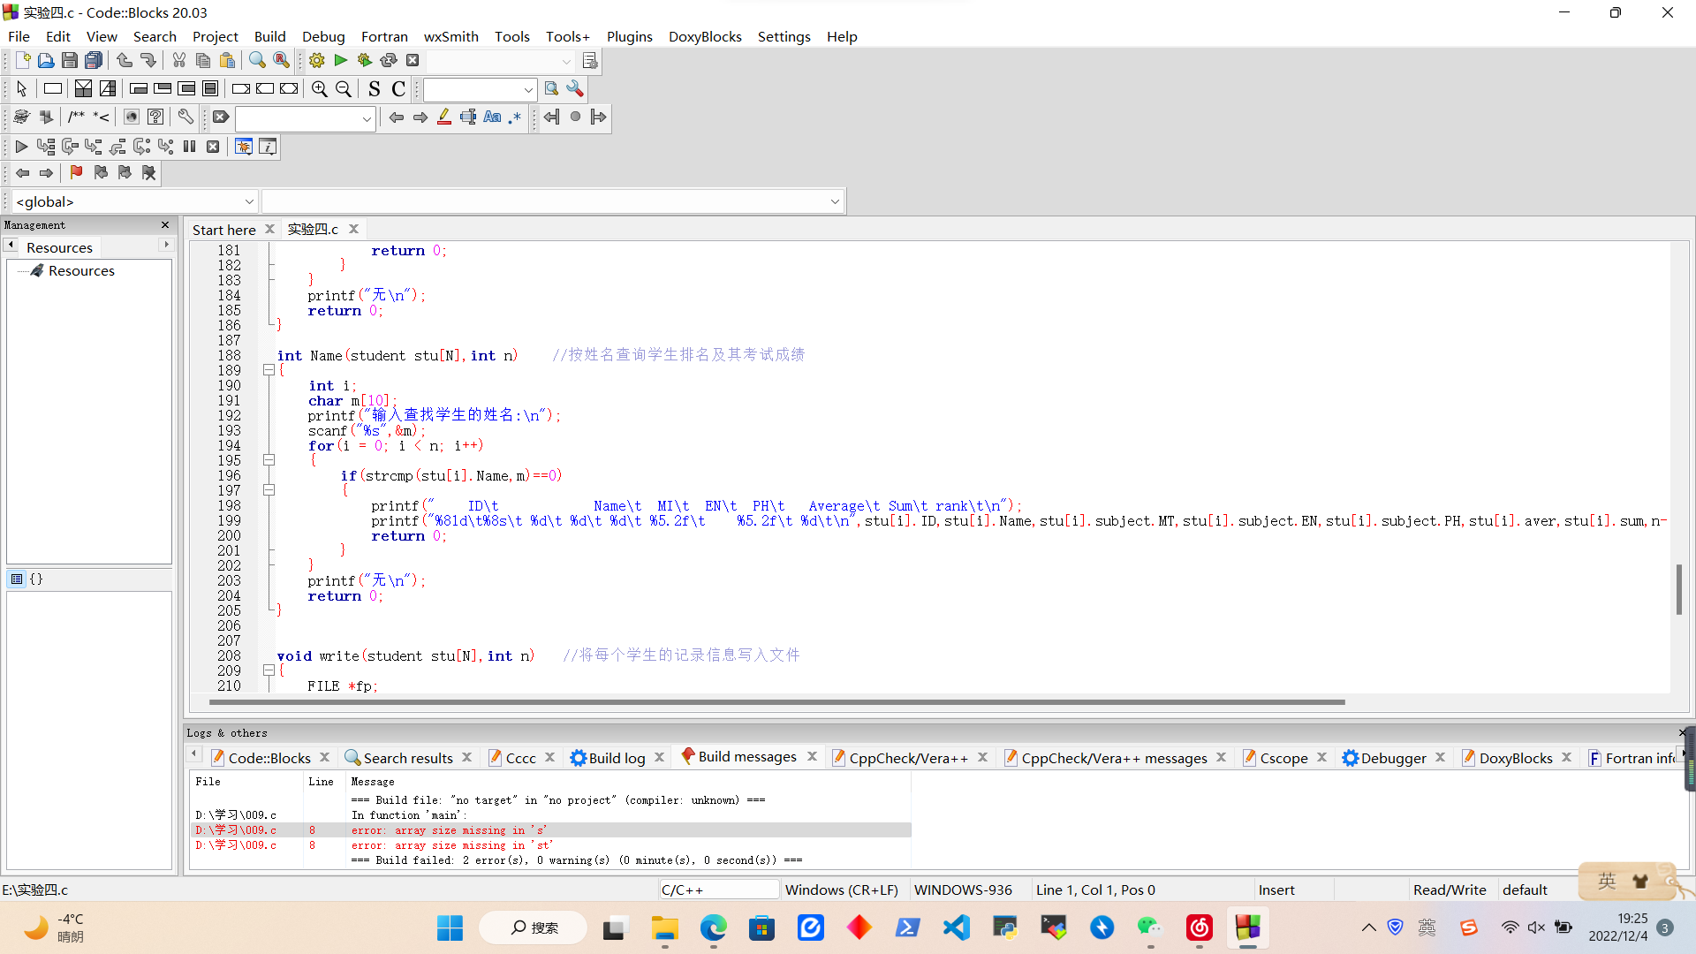Viewport: 1696px width, 954px height.
Task: Click the Rebuild icon
Action: click(389, 61)
